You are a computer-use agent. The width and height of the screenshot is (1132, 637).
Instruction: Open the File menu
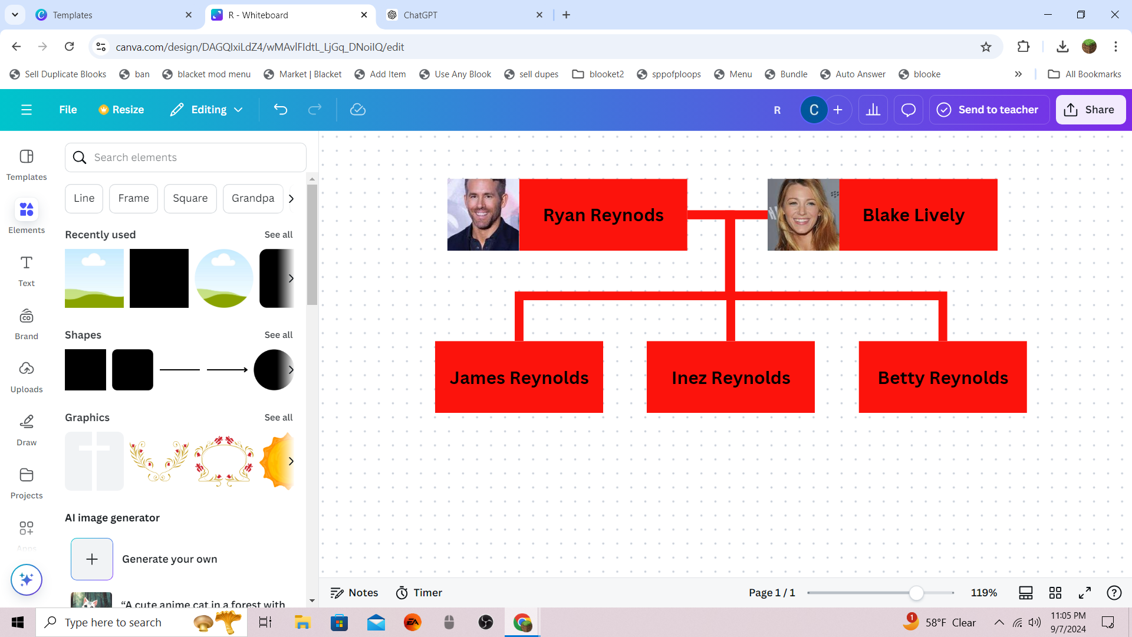tap(68, 110)
